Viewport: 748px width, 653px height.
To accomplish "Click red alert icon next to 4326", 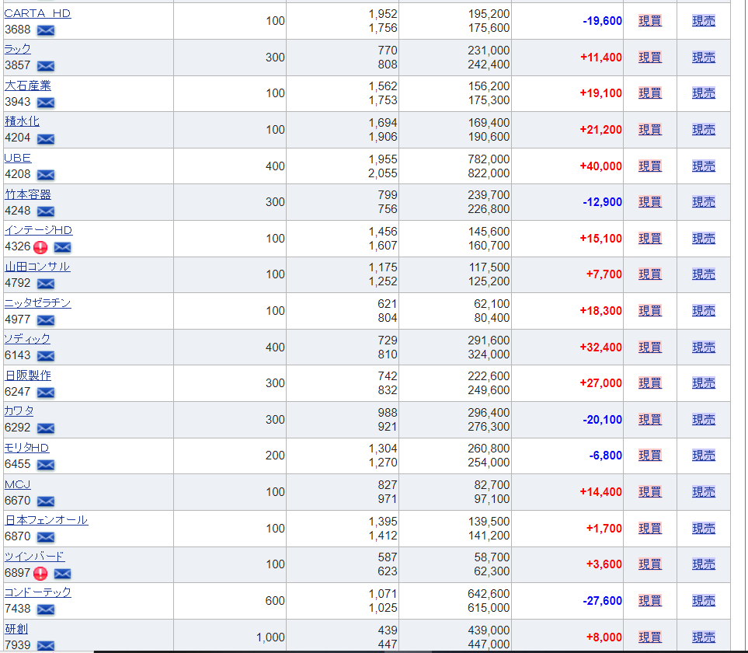I will pos(40,247).
